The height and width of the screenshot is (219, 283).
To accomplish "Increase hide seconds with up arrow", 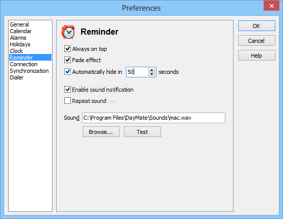I will [152, 70].
